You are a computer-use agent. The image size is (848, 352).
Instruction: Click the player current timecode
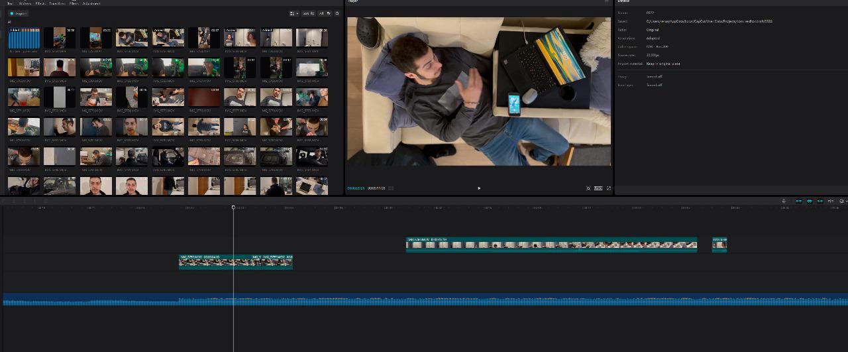(x=356, y=188)
